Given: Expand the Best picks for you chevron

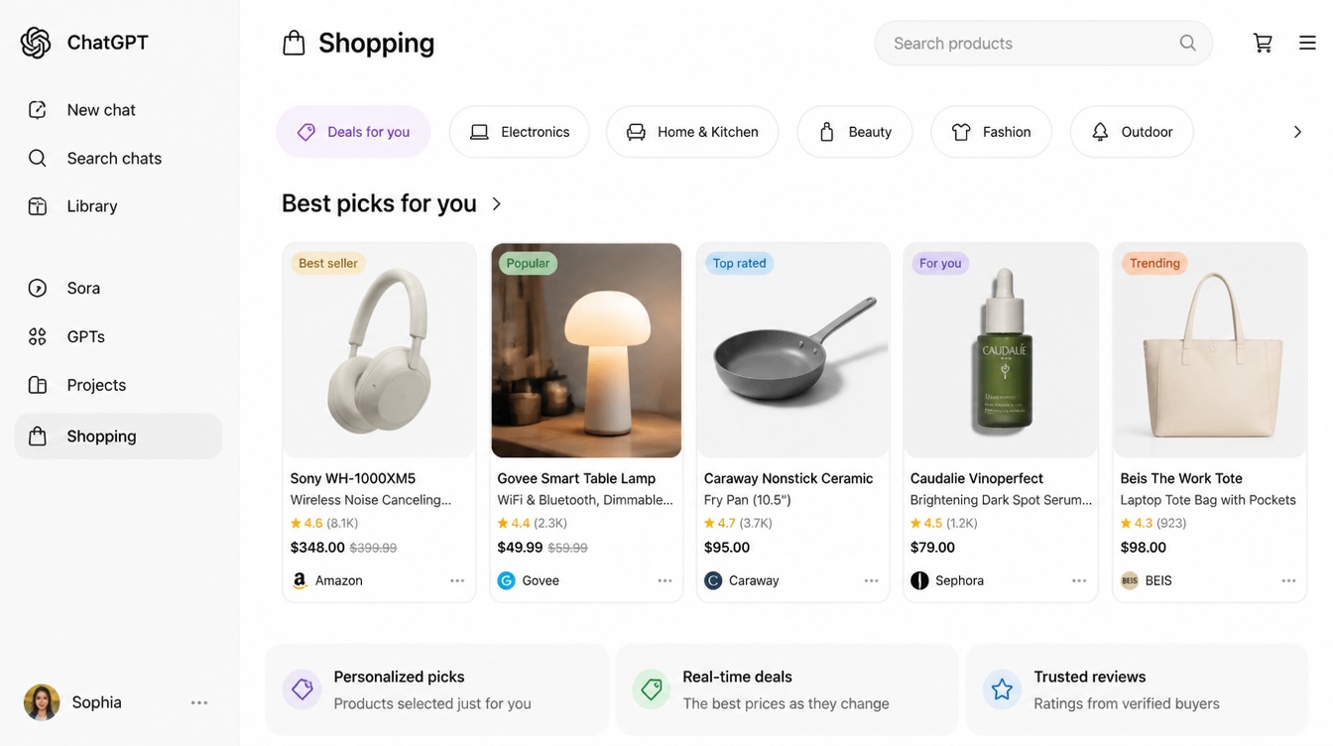Looking at the screenshot, I should click(x=497, y=203).
